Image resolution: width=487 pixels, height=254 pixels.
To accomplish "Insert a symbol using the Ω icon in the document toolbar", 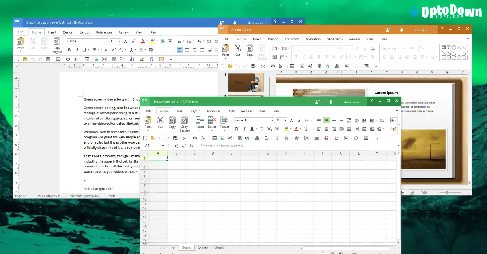I will [151, 59].
